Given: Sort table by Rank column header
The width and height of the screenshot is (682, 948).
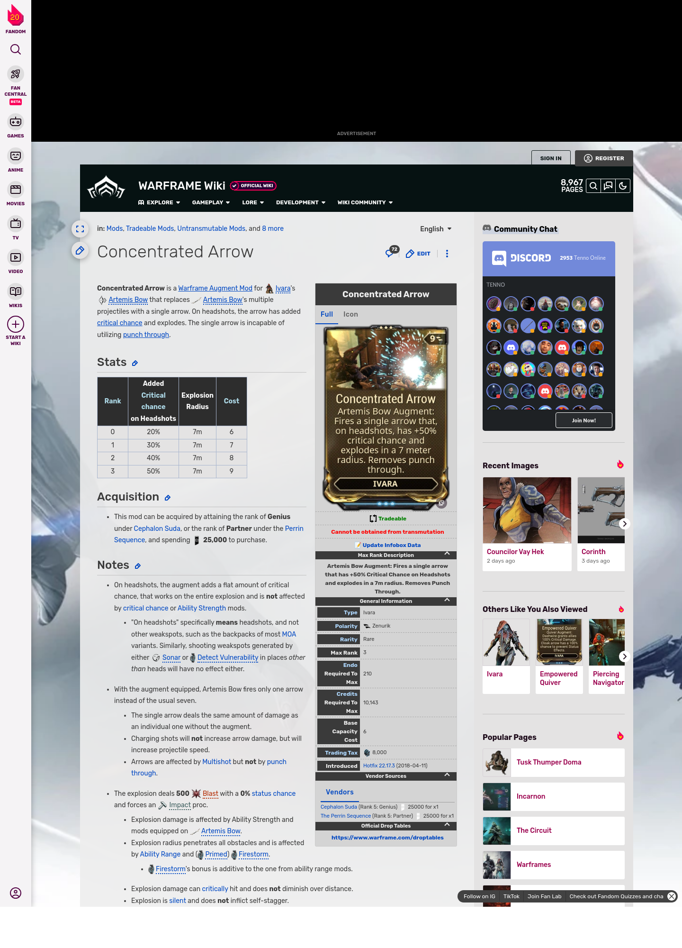Looking at the screenshot, I should coord(113,401).
